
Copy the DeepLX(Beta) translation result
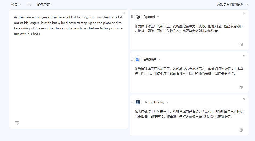[x=241, y=130]
